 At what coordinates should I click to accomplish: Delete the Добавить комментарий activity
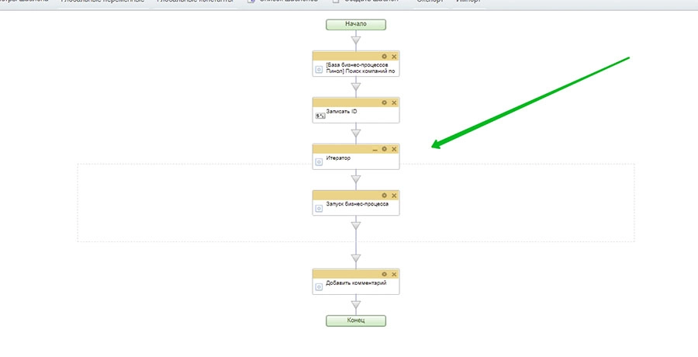point(394,274)
